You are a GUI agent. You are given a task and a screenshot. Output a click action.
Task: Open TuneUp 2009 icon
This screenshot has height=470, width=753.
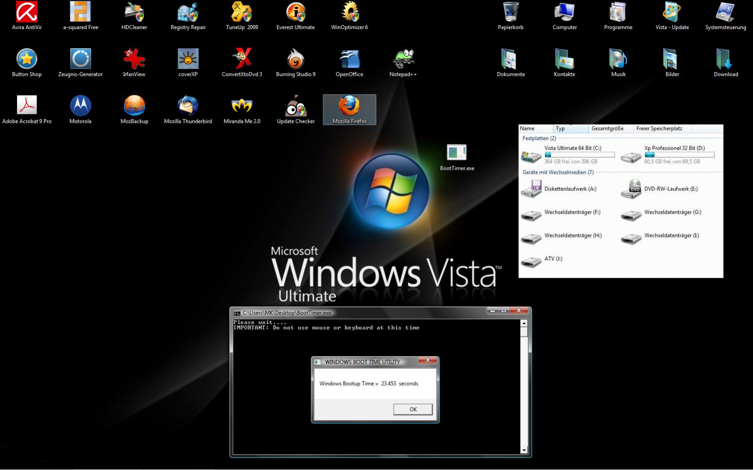242,15
